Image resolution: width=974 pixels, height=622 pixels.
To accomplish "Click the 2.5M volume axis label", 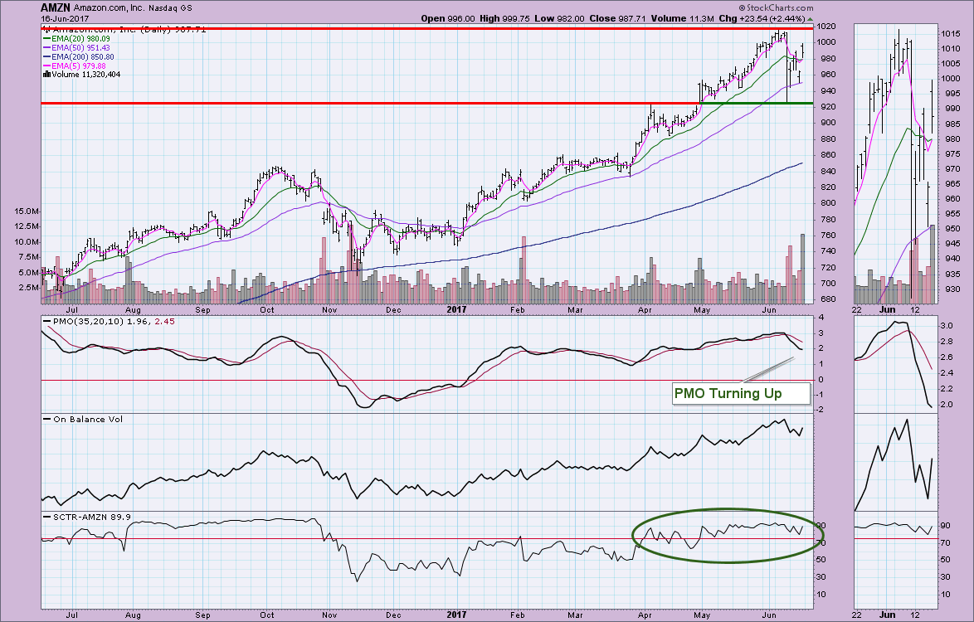I will coord(29,288).
